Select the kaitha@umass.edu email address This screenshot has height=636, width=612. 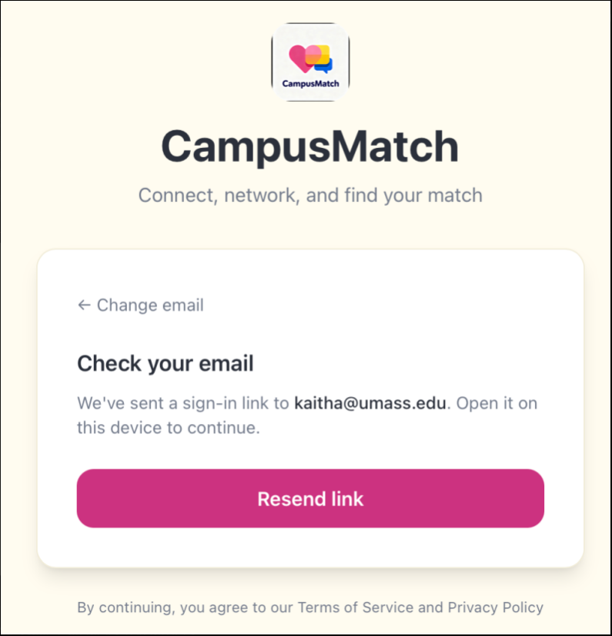(x=370, y=403)
